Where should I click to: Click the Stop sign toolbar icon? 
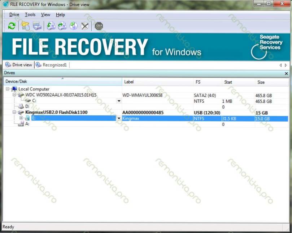pyautogui.click(x=99, y=26)
